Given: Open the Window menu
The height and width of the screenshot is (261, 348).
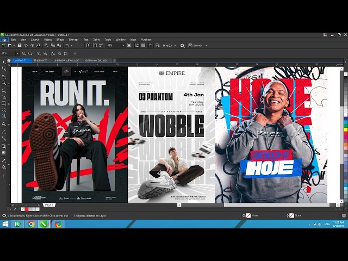Looking at the screenshot, I should coord(121,40).
